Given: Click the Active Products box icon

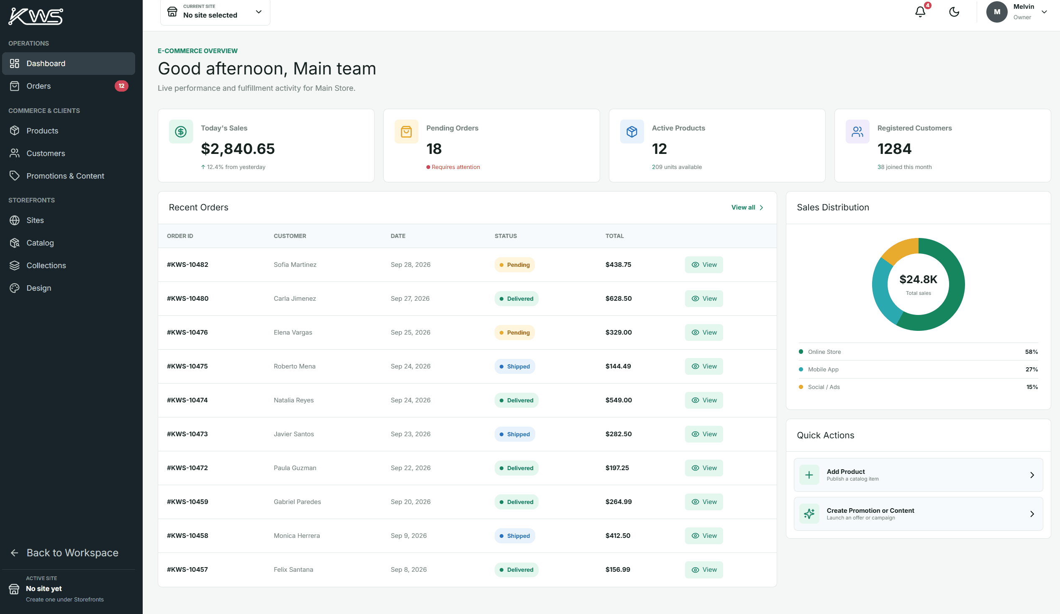Looking at the screenshot, I should (632, 132).
